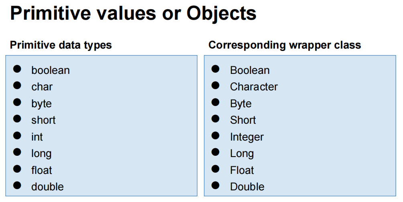Click the lowercase 'long' list entry
Image resolution: width=403 pixels, height=202 pixels.
pos(41,154)
